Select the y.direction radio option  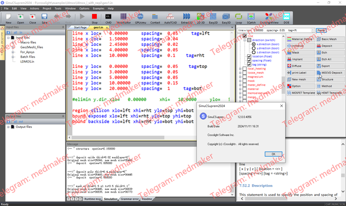coord(254,48)
